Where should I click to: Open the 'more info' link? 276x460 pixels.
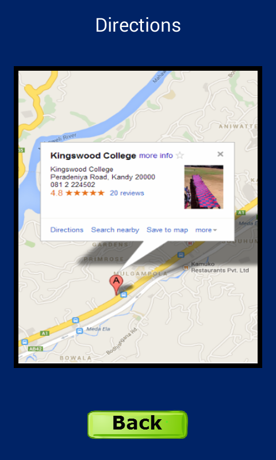pyautogui.click(x=156, y=155)
